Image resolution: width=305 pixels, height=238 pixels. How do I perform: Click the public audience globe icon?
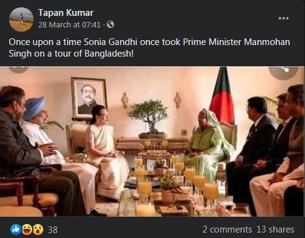110,24
